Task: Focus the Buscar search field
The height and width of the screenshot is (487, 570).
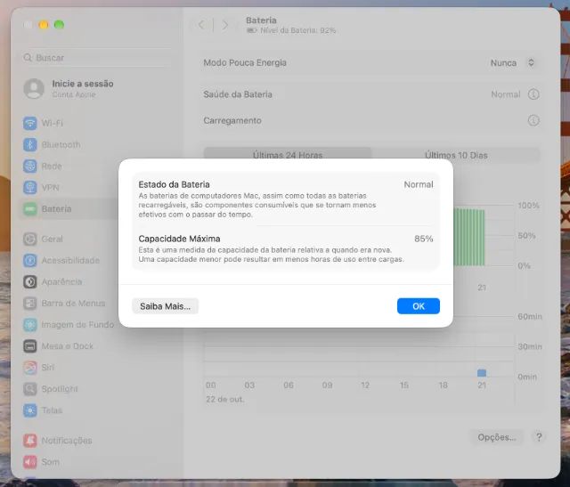Action: (95, 58)
